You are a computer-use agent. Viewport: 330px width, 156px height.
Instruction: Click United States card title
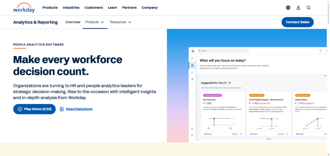coord(301,100)
